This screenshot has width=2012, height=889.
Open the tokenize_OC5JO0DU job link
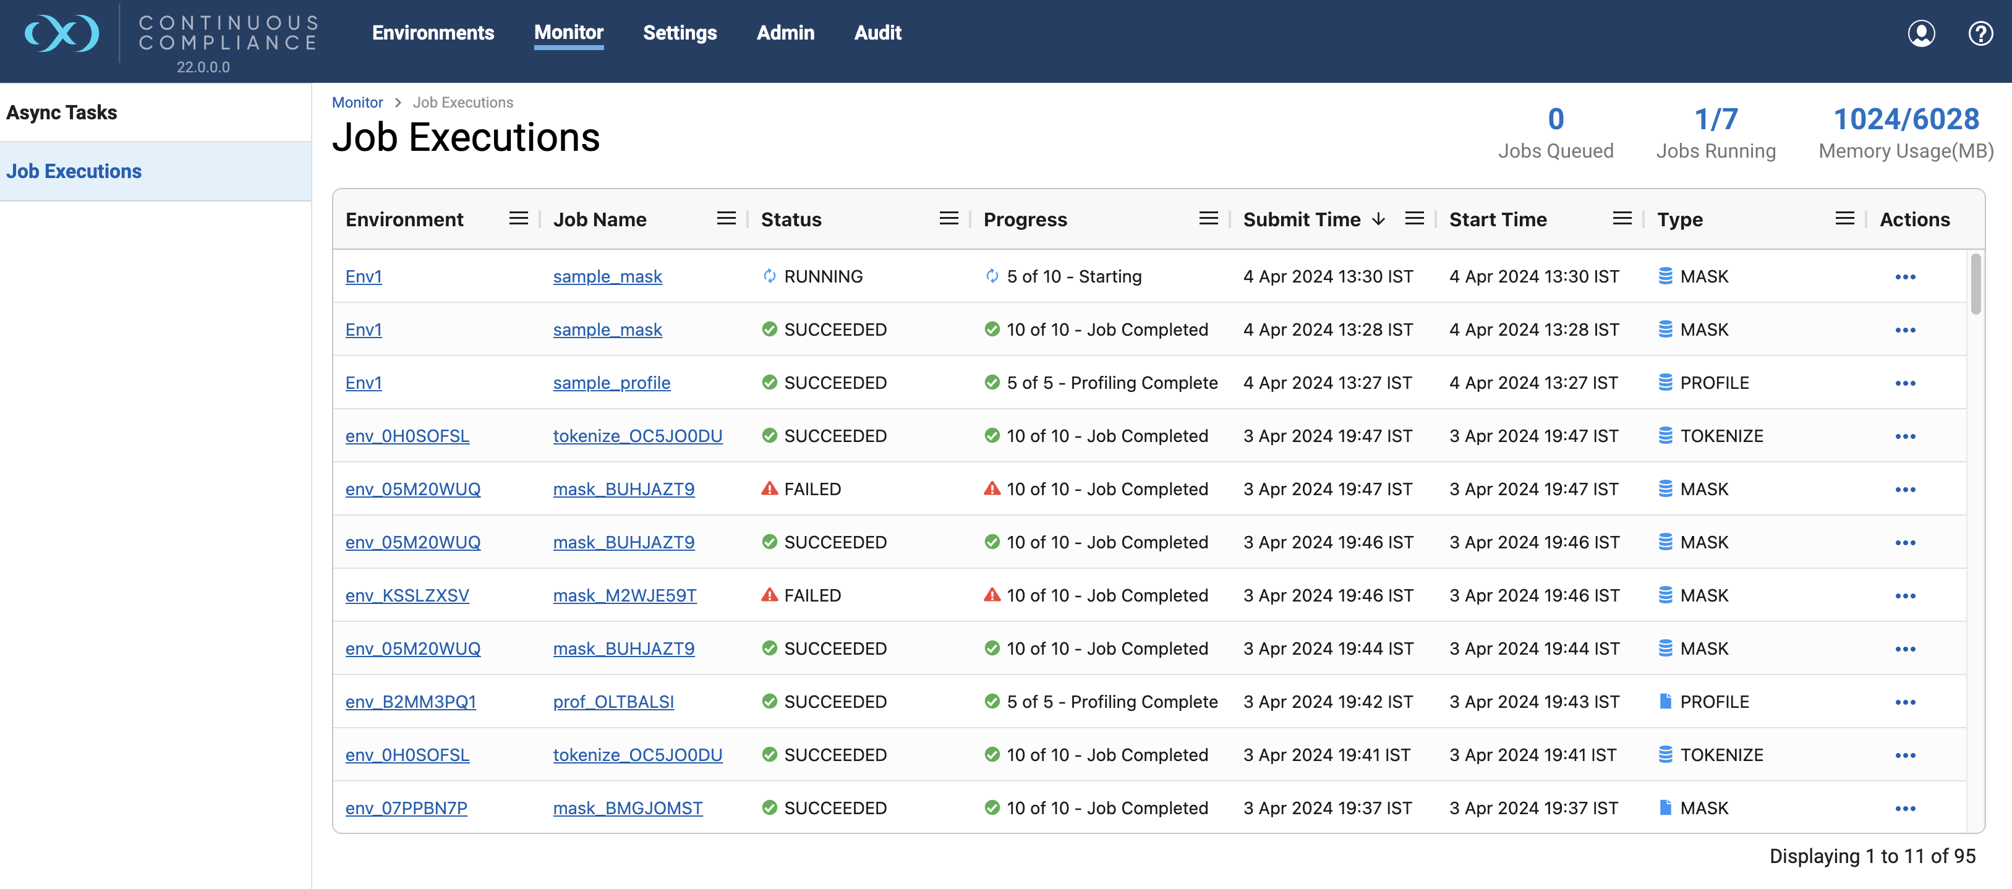coord(637,436)
